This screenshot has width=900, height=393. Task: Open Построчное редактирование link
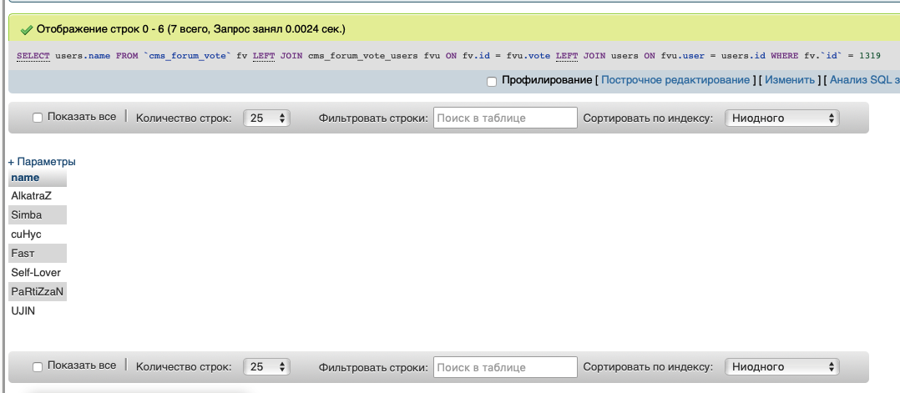675,80
